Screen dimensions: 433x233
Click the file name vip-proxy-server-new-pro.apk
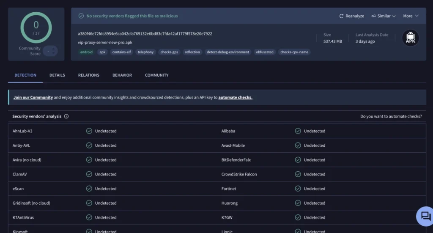click(105, 43)
